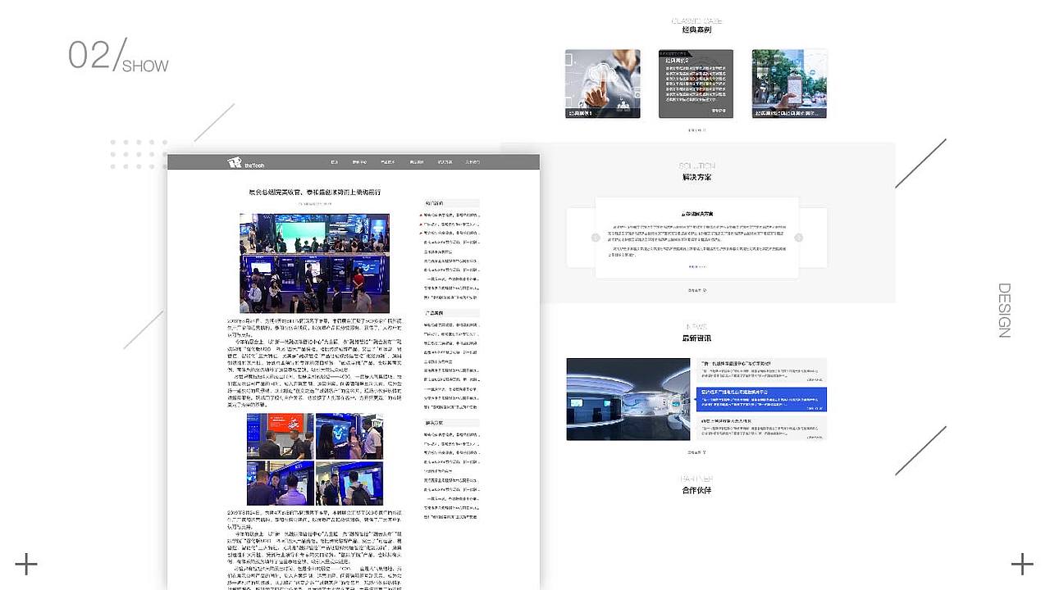
Task: Open the hand-touching-cloud case study thumbnail
Action: [x=603, y=84]
